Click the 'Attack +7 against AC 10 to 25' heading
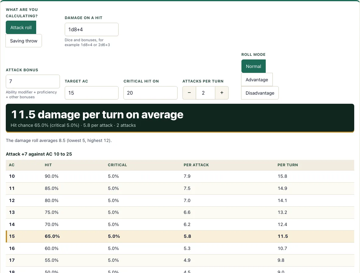360x273 pixels. pyautogui.click(x=39, y=154)
